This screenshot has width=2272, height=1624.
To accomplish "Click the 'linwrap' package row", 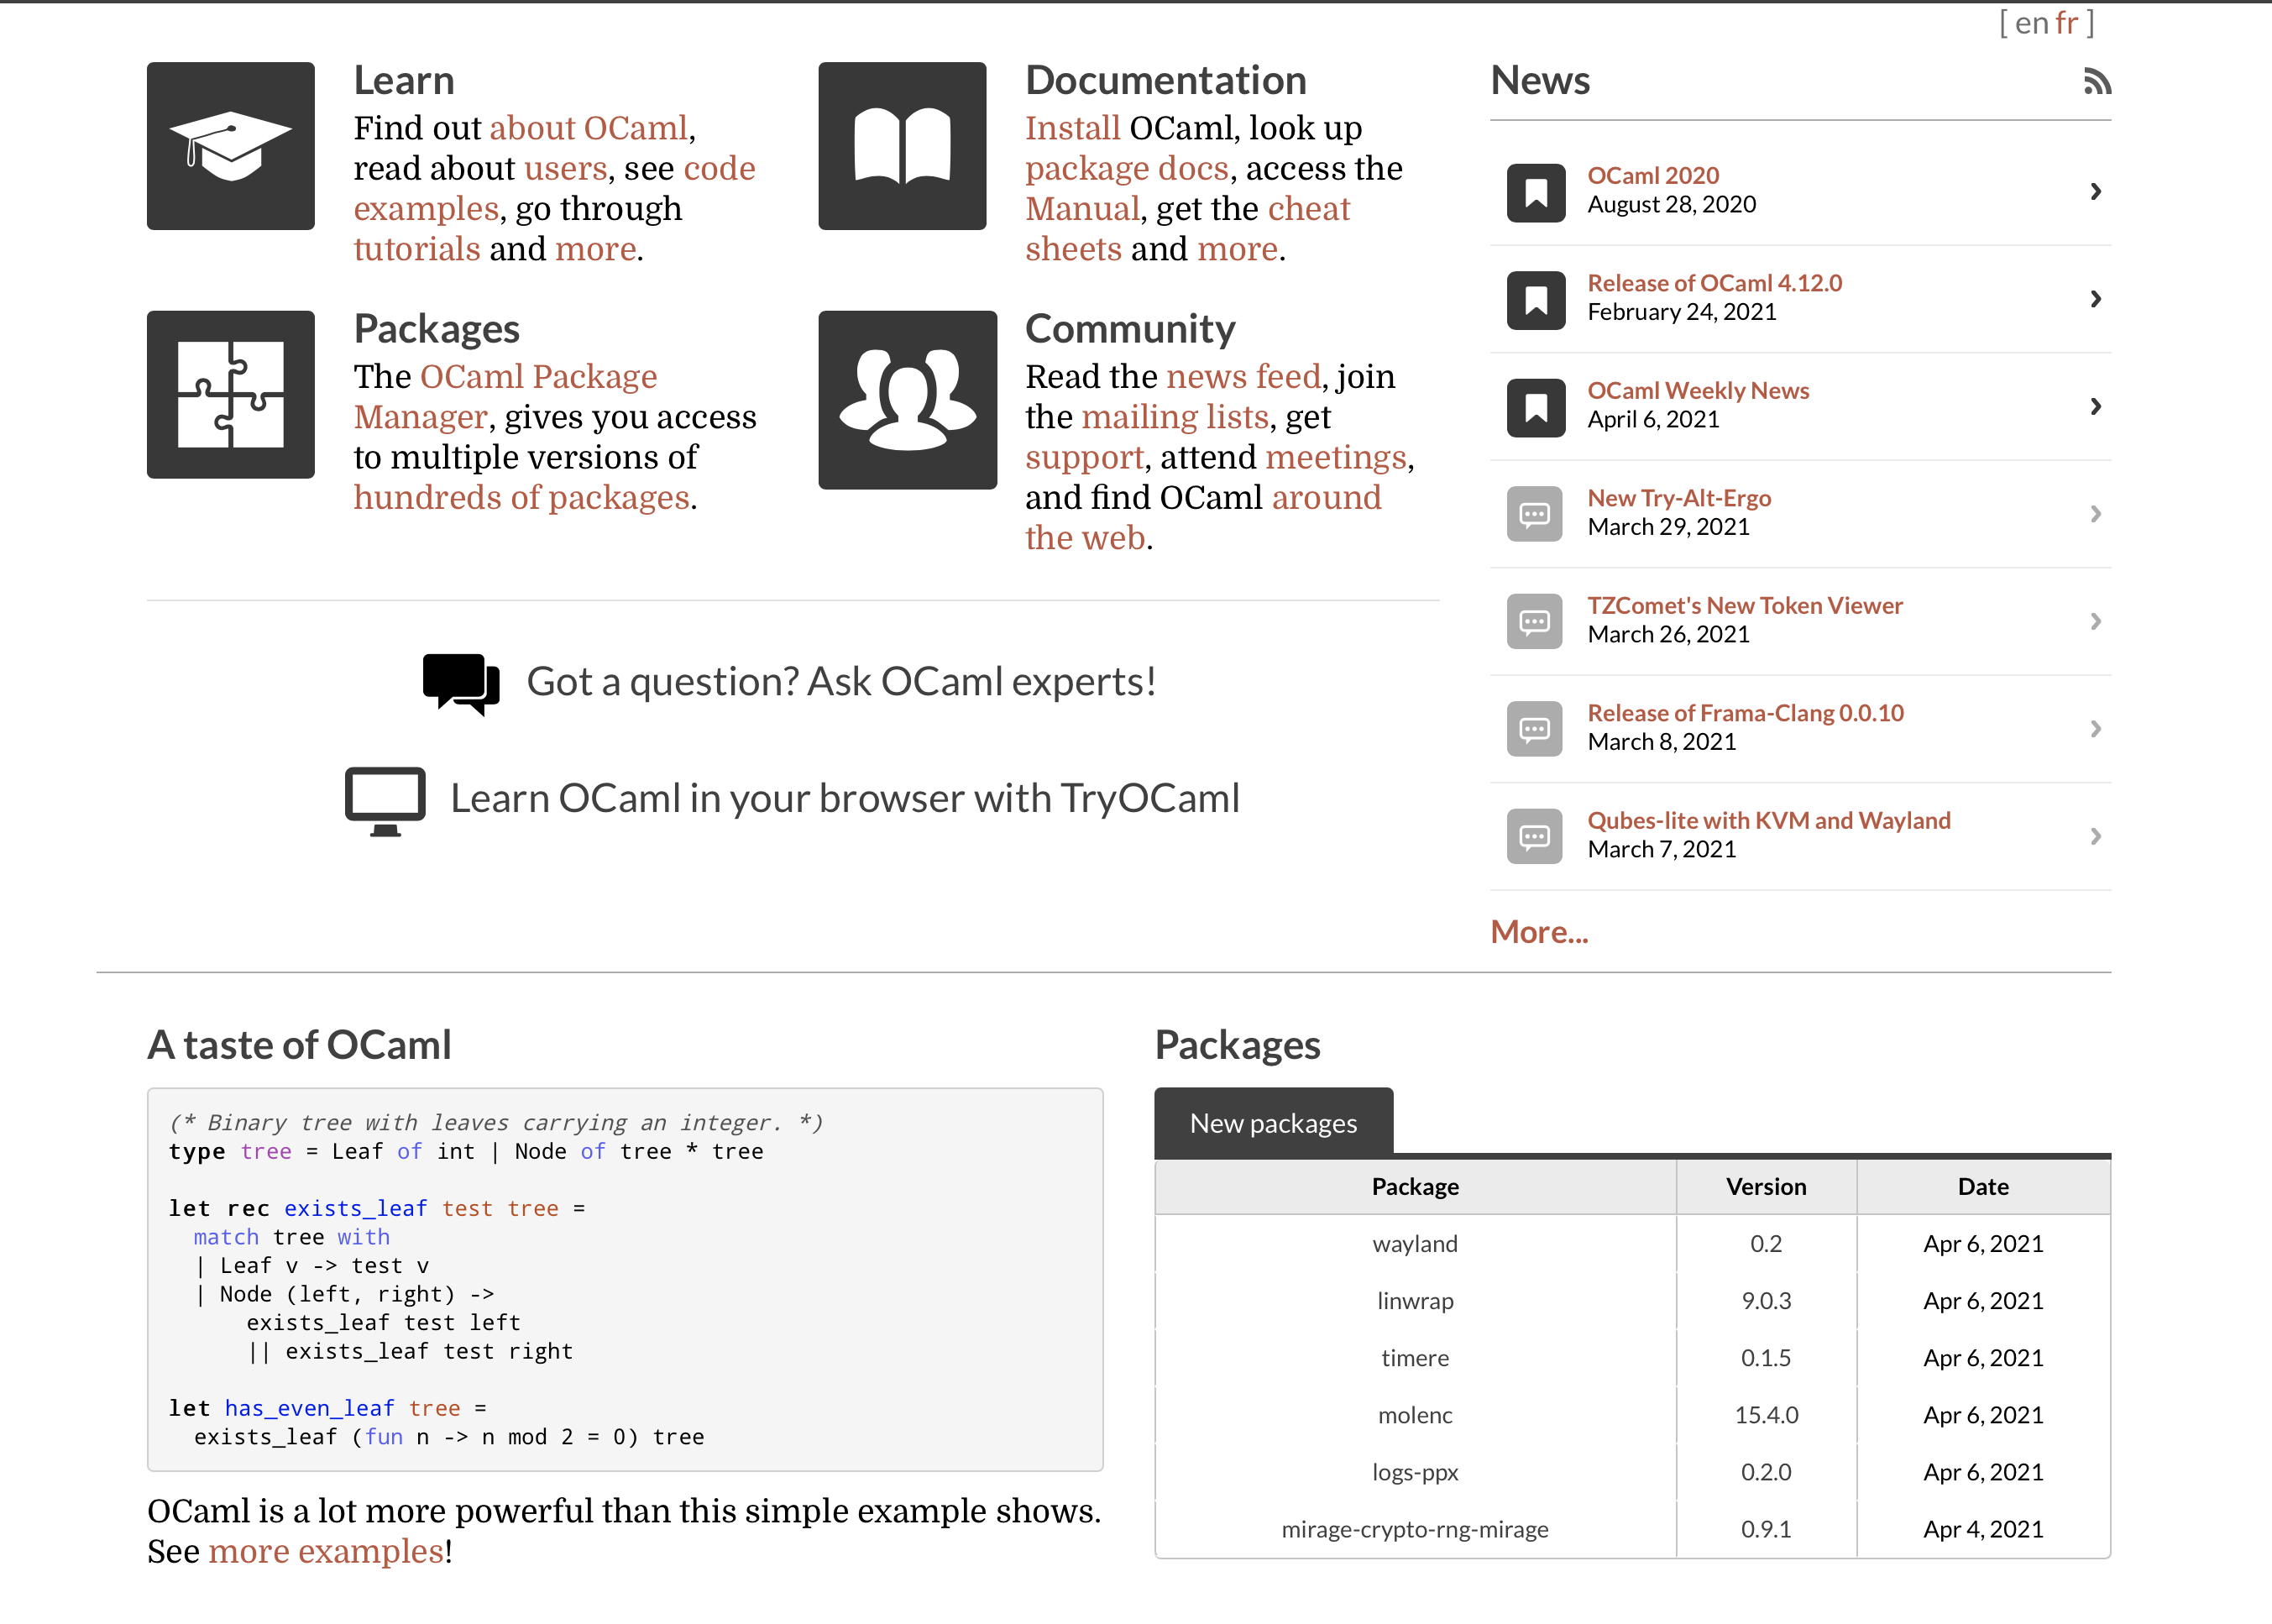I will [1632, 1301].
